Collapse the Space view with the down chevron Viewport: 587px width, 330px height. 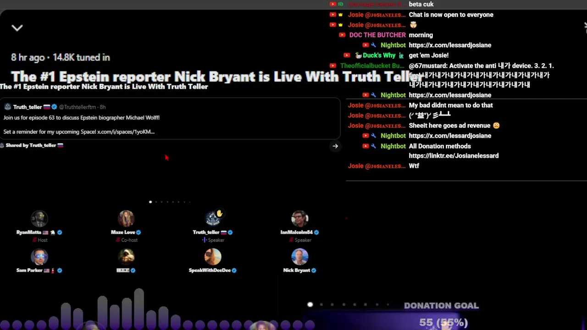coord(17,28)
